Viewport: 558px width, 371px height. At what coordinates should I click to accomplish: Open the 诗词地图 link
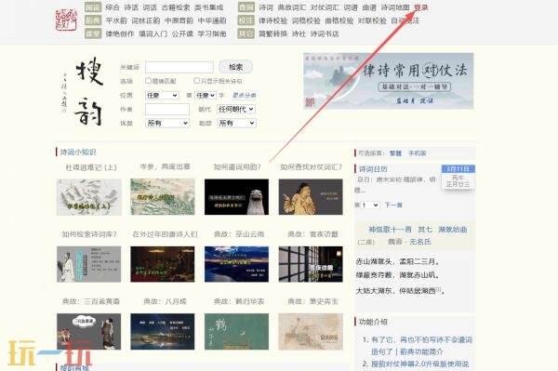395,7
